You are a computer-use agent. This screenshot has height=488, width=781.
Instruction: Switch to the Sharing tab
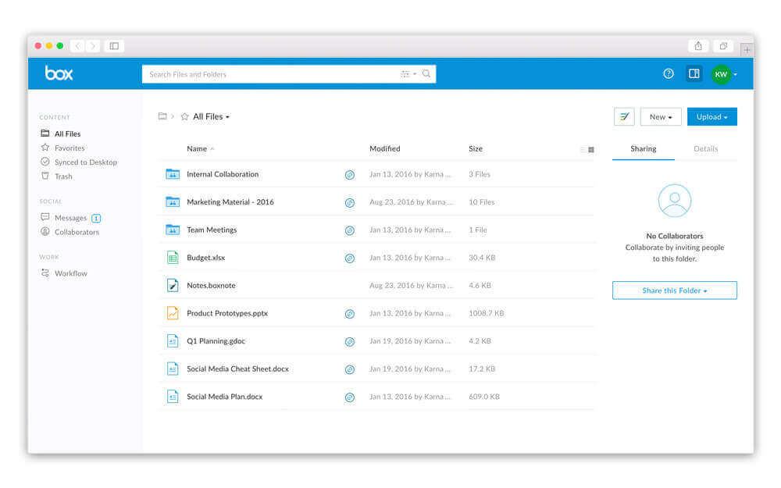pyautogui.click(x=643, y=148)
